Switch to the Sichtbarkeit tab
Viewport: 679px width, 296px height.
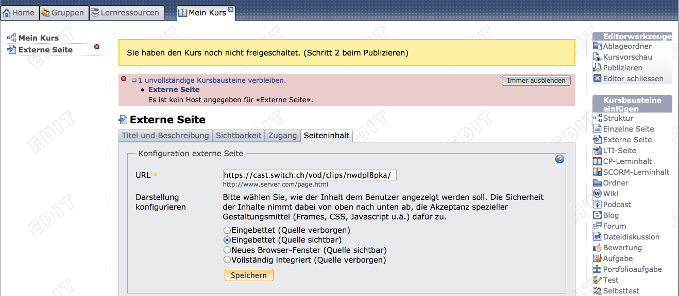coord(239,136)
